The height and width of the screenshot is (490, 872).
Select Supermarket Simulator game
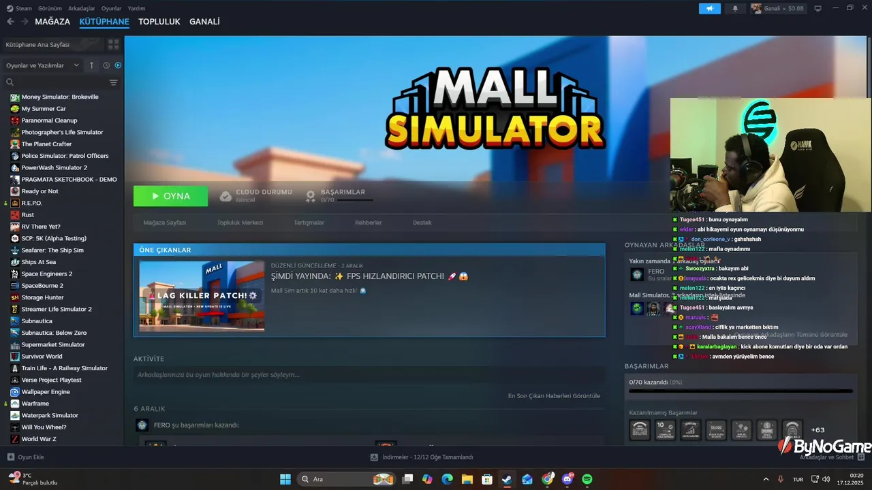point(53,344)
